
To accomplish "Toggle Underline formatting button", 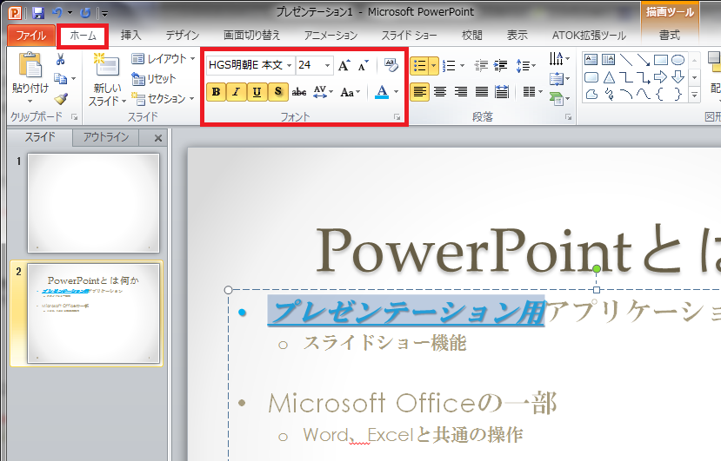I will (257, 92).
